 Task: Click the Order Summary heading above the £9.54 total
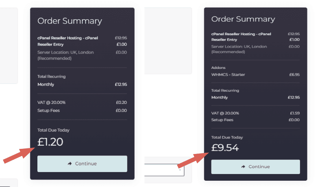243,19
